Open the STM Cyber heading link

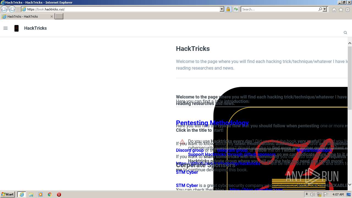[x=187, y=172]
